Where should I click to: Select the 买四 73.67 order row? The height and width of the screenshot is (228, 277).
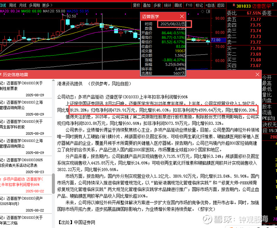pos(244,66)
